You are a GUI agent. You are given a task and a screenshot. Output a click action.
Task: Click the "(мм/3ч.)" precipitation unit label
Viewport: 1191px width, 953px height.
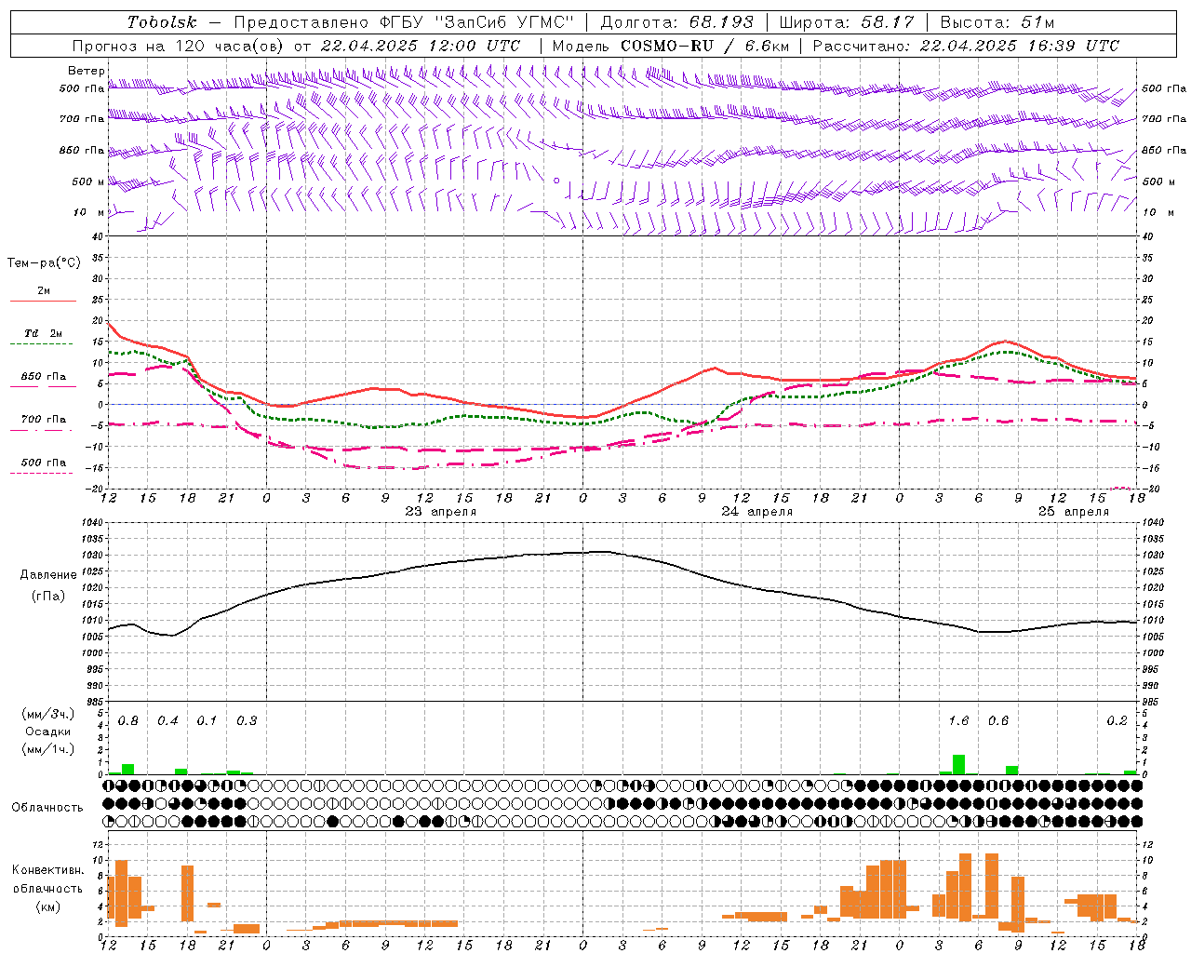(x=47, y=714)
